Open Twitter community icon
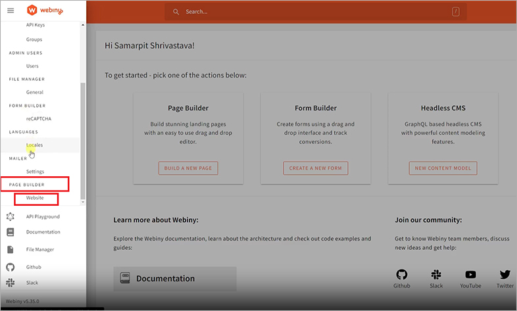The width and height of the screenshot is (517, 311). tap(505, 274)
